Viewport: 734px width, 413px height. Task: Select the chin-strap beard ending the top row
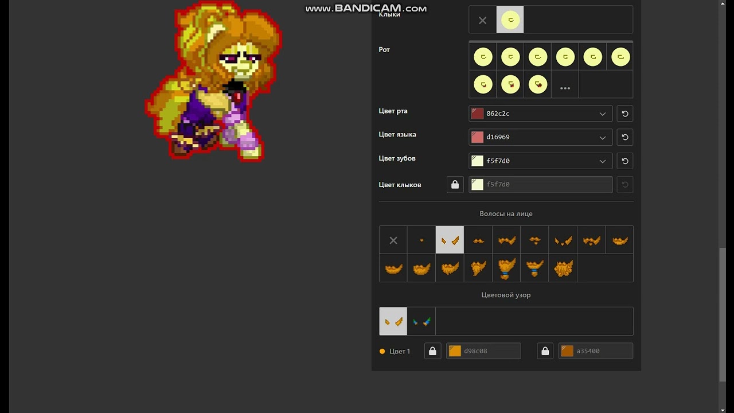click(x=619, y=240)
